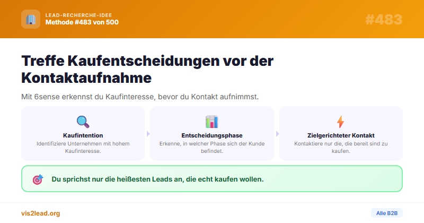
Task: Click the building icon in the header
Action: pos(31,19)
